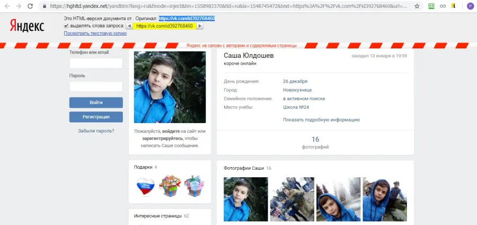Click the yellow highlighted vk.com query box
The height and width of the screenshot is (225, 477).
[164, 26]
